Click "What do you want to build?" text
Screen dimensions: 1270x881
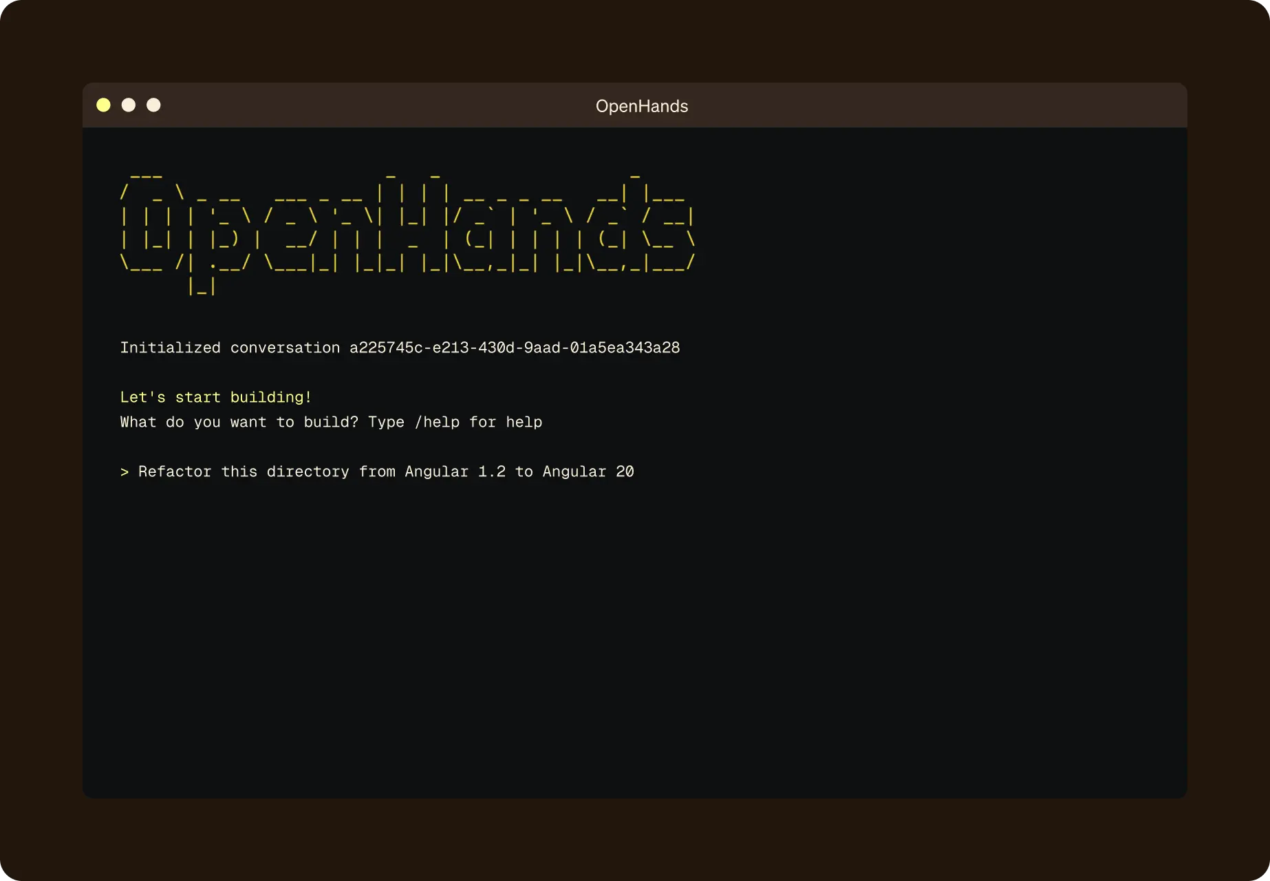click(x=239, y=423)
